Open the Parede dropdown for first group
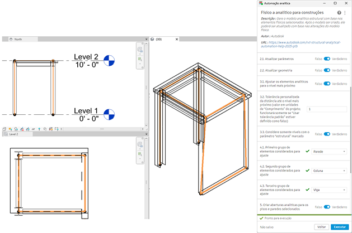The height and width of the screenshot is (233, 352). tap(329, 152)
